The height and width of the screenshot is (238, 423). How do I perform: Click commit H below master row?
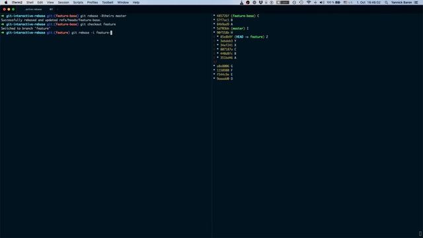223,32
